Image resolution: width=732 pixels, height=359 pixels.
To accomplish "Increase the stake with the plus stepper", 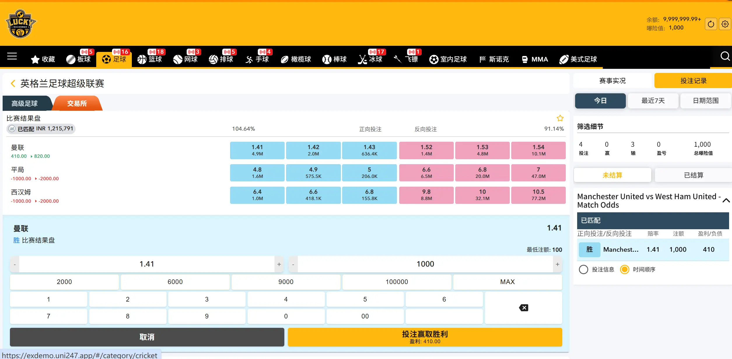I will pyautogui.click(x=557, y=264).
